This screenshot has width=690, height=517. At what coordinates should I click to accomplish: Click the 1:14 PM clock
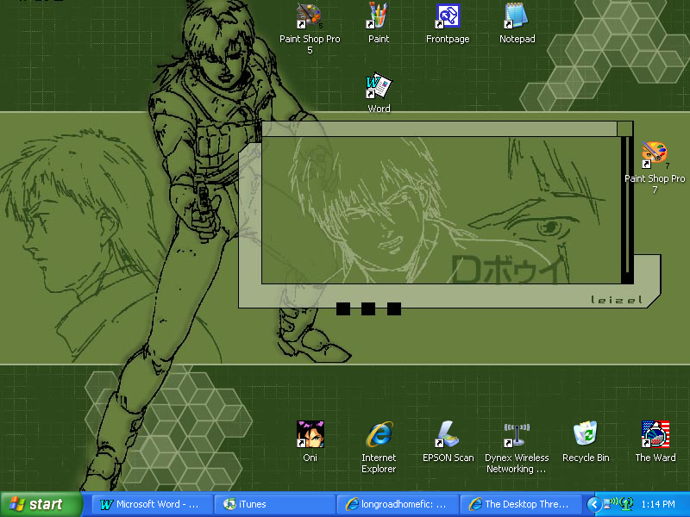(658, 504)
